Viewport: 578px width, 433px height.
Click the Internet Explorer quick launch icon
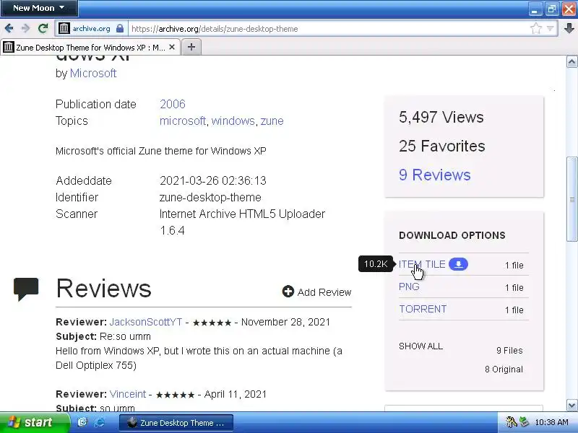coord(99,422)
